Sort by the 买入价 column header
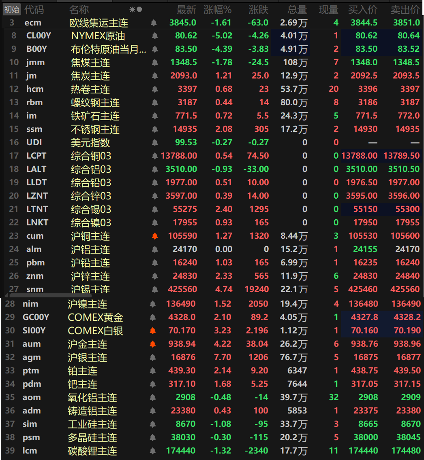 (x=363, y=10)
